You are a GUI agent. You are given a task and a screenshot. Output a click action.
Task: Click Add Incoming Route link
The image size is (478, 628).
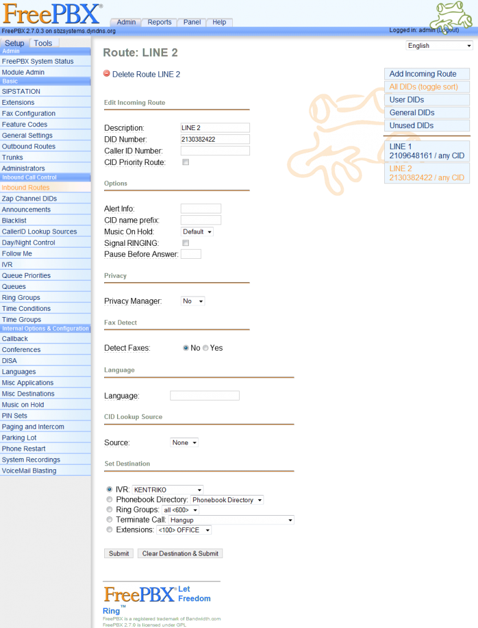pos(423,74)
